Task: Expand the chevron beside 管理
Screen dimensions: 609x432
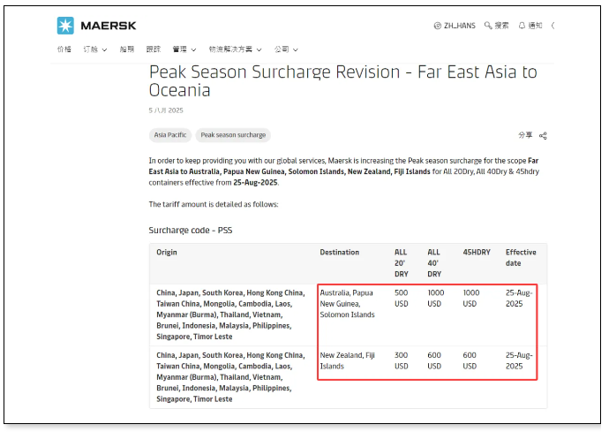Action: [193, 49]
